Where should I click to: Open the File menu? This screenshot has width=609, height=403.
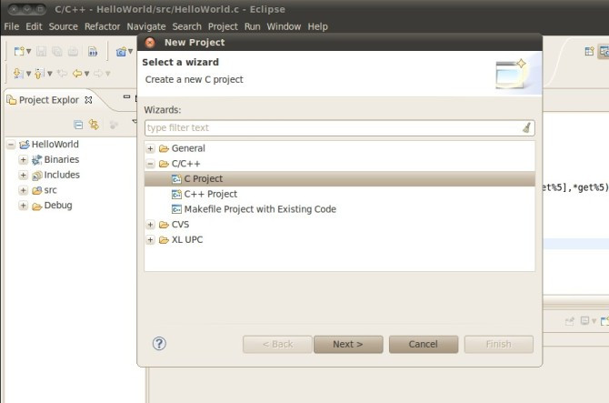tap(11, 26)
